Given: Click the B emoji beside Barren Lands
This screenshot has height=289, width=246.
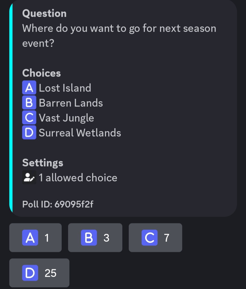Looking at the screenshot, I should pyautogui.click(x=29, y=102).
